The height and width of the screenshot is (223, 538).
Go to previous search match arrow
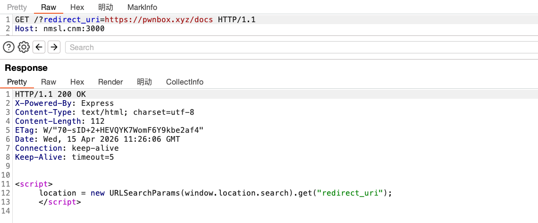39,47
